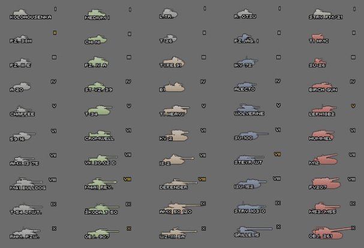Select the Rhm. Pzw. tank icon
This screenshot has width=364, height=248.
pyautogui.click(x=27, y=232)
